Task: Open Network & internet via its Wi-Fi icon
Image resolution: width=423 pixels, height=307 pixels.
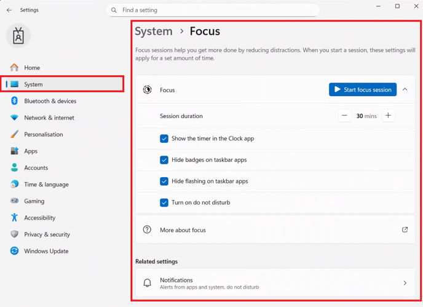Action: [x=14, y=118]
